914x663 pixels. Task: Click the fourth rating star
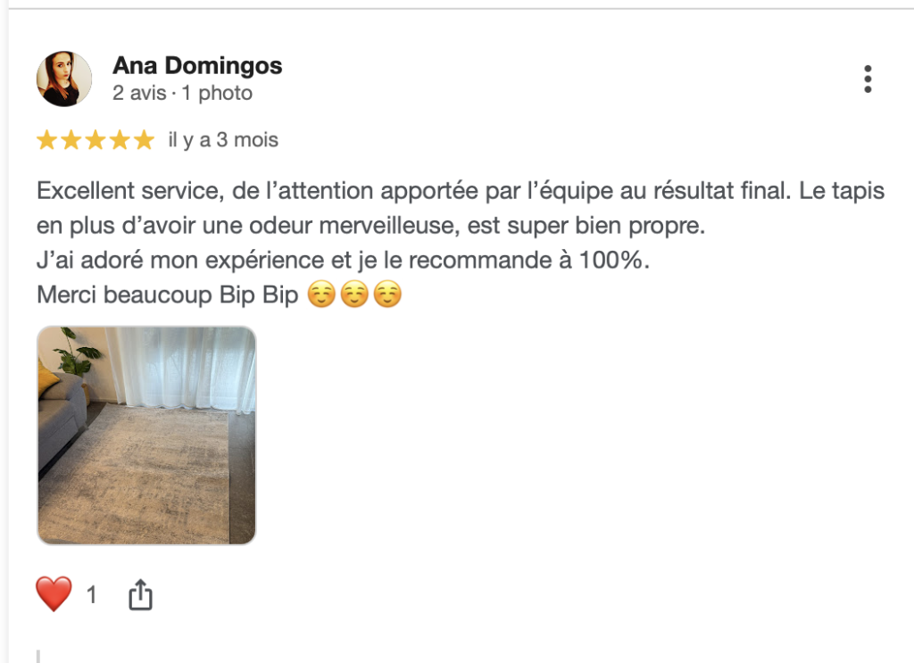coord(119,140)
